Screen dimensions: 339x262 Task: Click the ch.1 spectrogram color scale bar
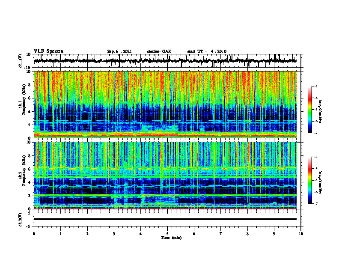[309, 110]
